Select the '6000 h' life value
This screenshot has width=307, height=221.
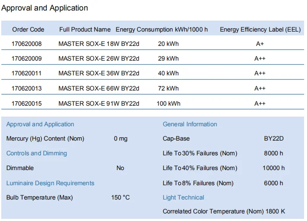click(273, 183)
